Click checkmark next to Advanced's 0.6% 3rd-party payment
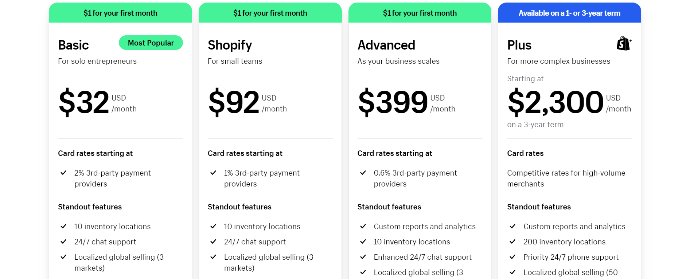Screen dimensions: 690x279 pos(363,173)
